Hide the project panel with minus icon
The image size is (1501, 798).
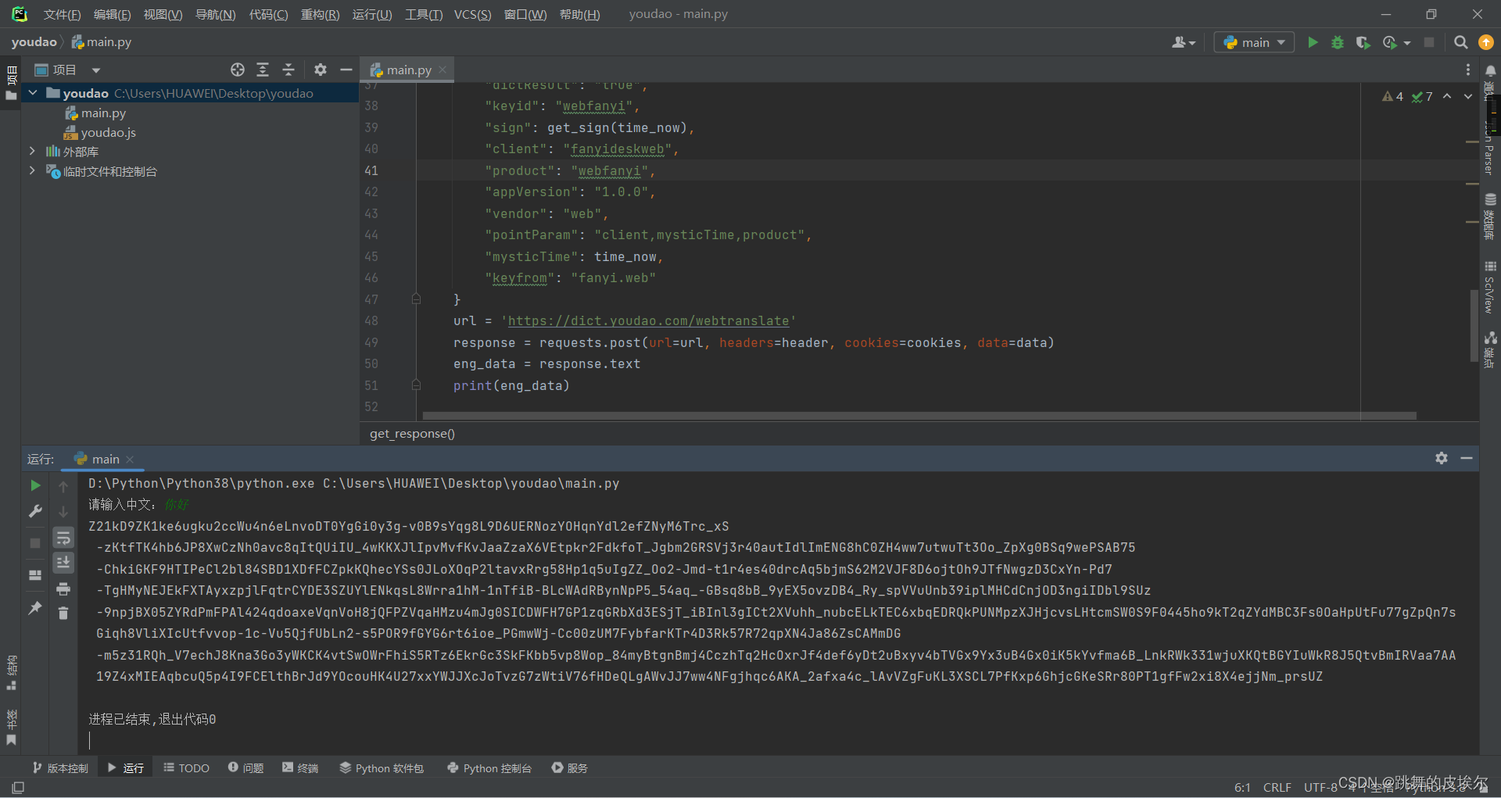(346, 70)
